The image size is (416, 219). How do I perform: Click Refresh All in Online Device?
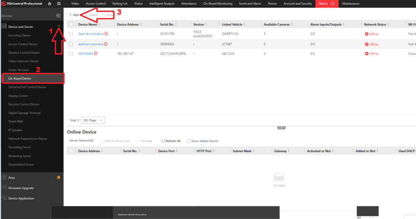(171, 141)
